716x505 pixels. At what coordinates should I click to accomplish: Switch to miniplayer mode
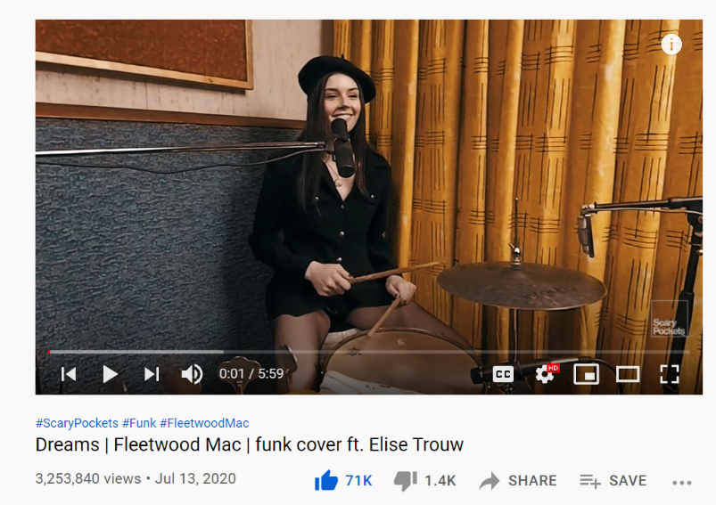click(x=587, y=374)
